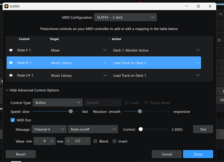The height and width of the screenshot is (162, 224).
Task: Increase the min value with right arrow
Action: [x=52, y=141]
